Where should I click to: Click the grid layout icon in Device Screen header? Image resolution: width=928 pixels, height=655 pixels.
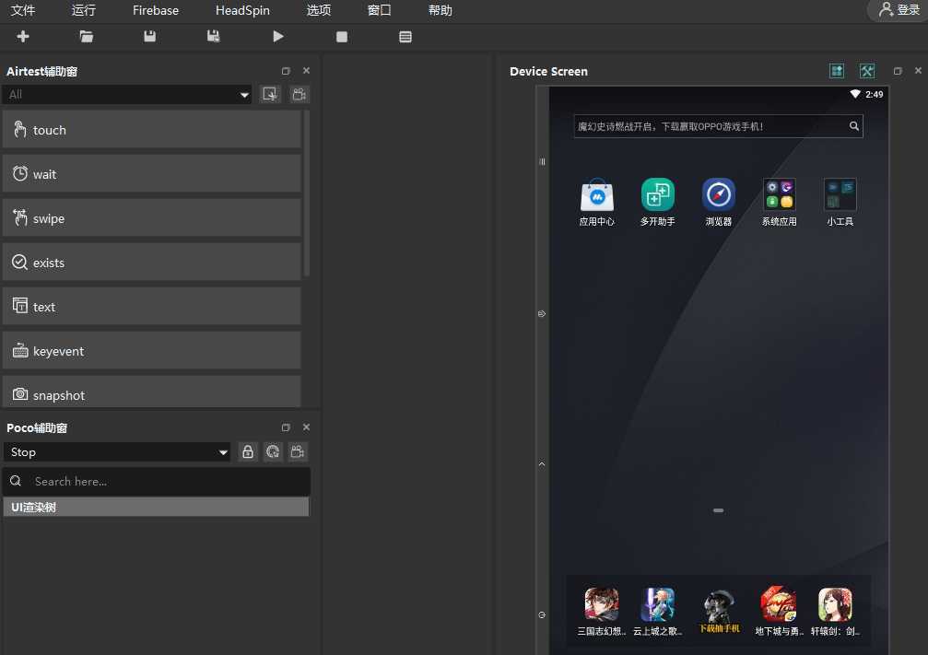(837, 71)
